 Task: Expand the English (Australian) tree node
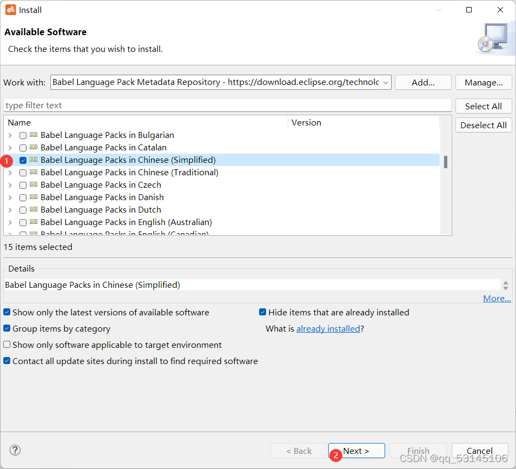coord(10,223)
